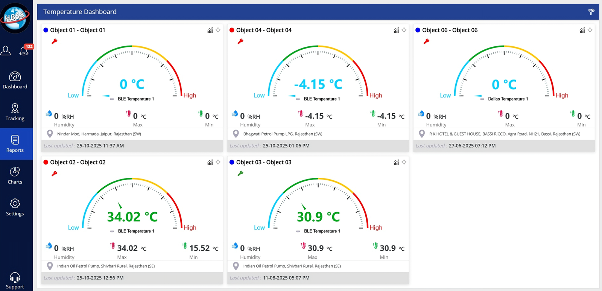Viewport: 602px width, 291px height.
Task: Click the location marker on Object 04 card
Action: [x=236, y=134]
